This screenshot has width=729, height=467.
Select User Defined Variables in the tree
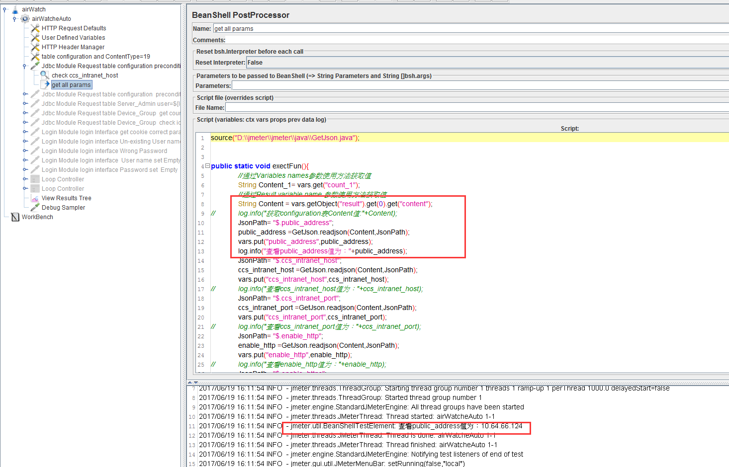coord(73,38)
